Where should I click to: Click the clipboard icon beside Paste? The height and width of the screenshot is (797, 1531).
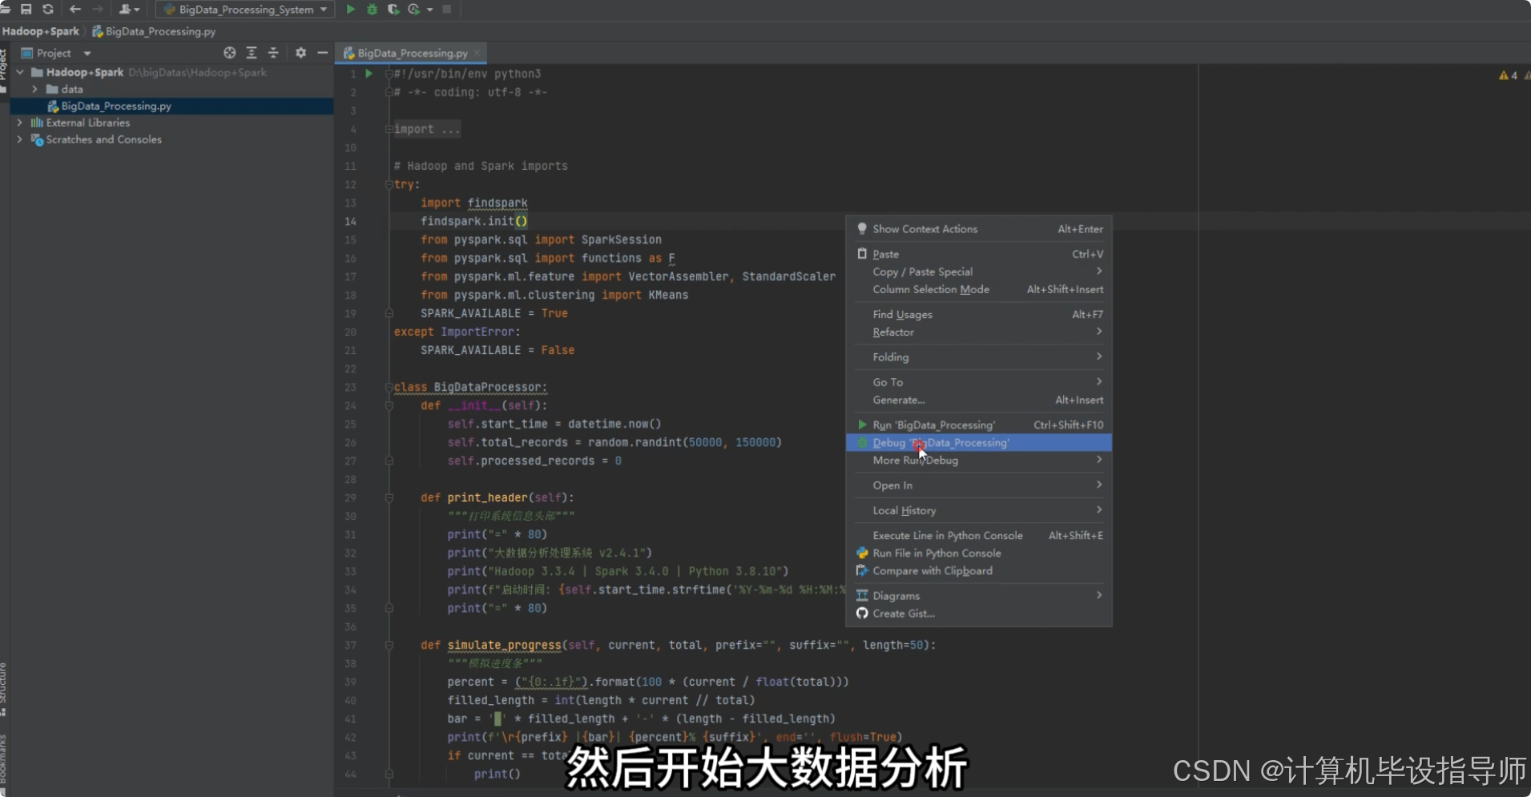click(x=862, y=253)
